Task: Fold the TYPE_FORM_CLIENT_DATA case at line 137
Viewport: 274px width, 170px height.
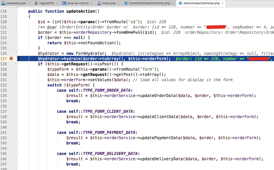Action: click(17, 111)
